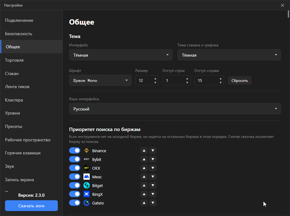Turn off the Bybit search toggle
This screenshot has width=290, height=216.
tap(75, 159)
